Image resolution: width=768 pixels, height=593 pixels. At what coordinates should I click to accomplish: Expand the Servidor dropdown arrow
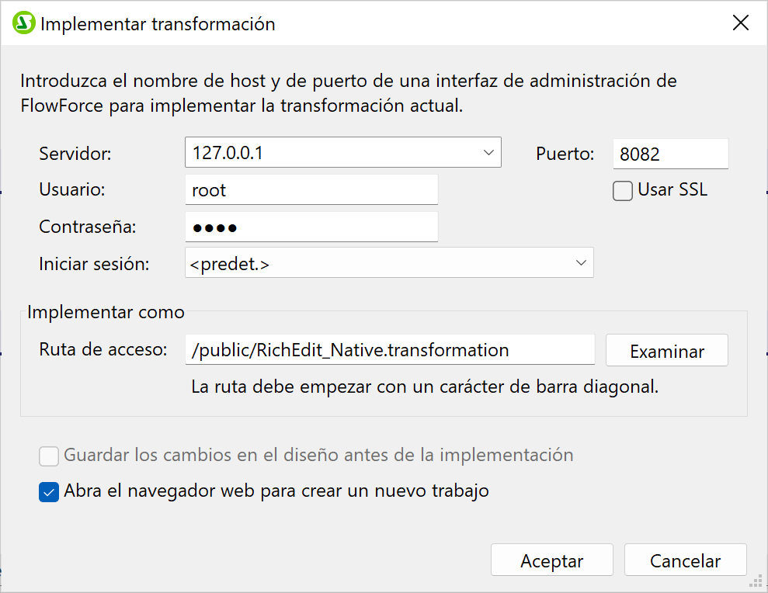coord(488,153)
